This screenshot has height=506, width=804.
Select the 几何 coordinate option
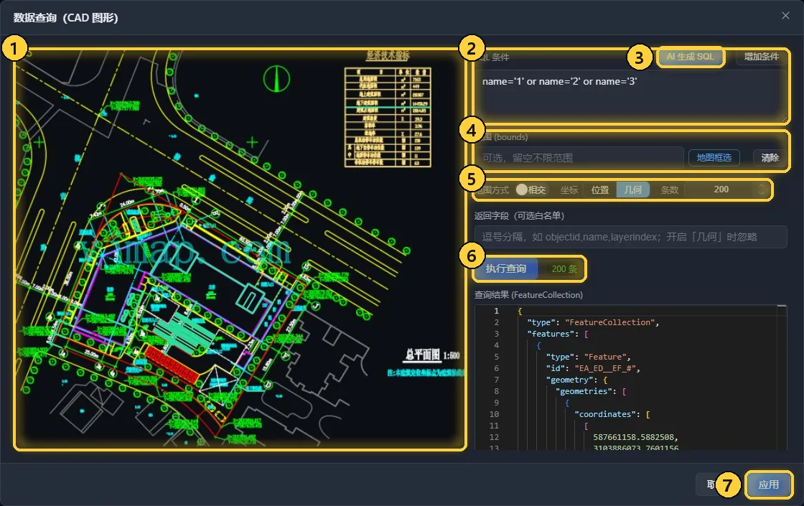[x=632, y=189]
